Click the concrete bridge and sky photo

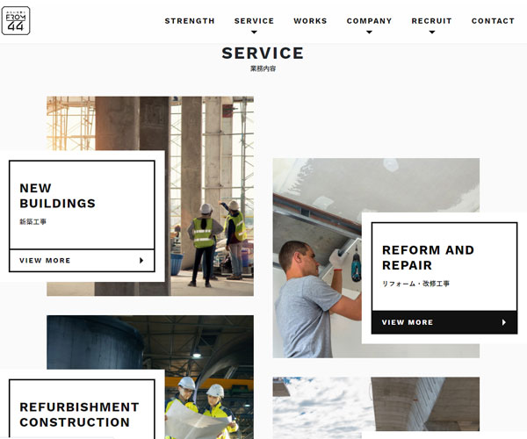(x=376, y=404)
